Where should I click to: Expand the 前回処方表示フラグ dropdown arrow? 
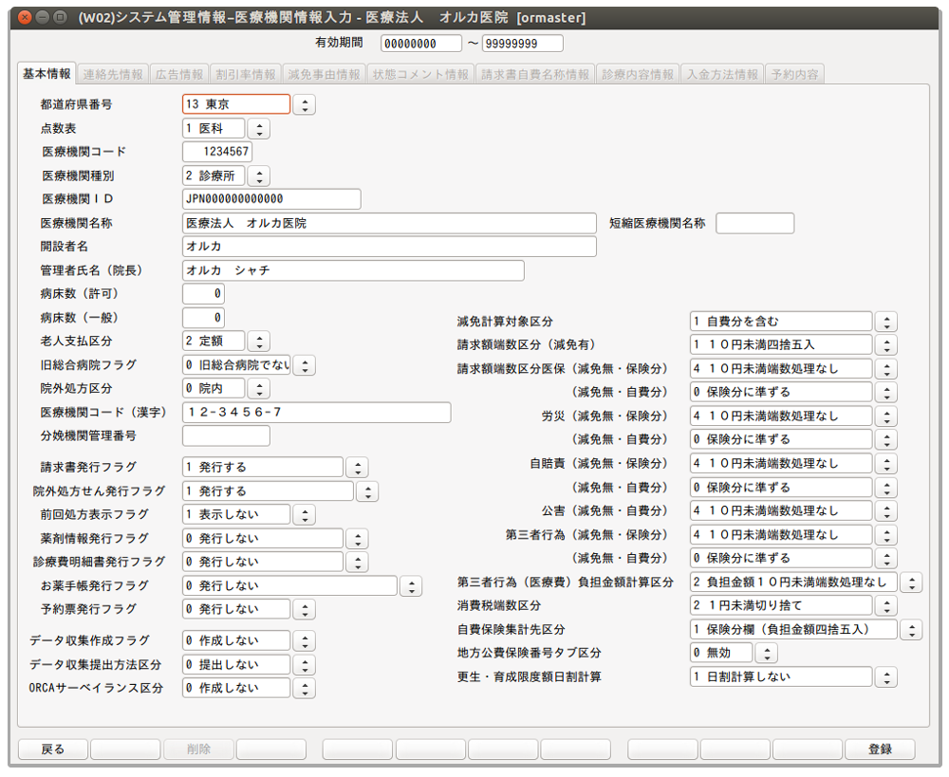(x=305, y=515)
